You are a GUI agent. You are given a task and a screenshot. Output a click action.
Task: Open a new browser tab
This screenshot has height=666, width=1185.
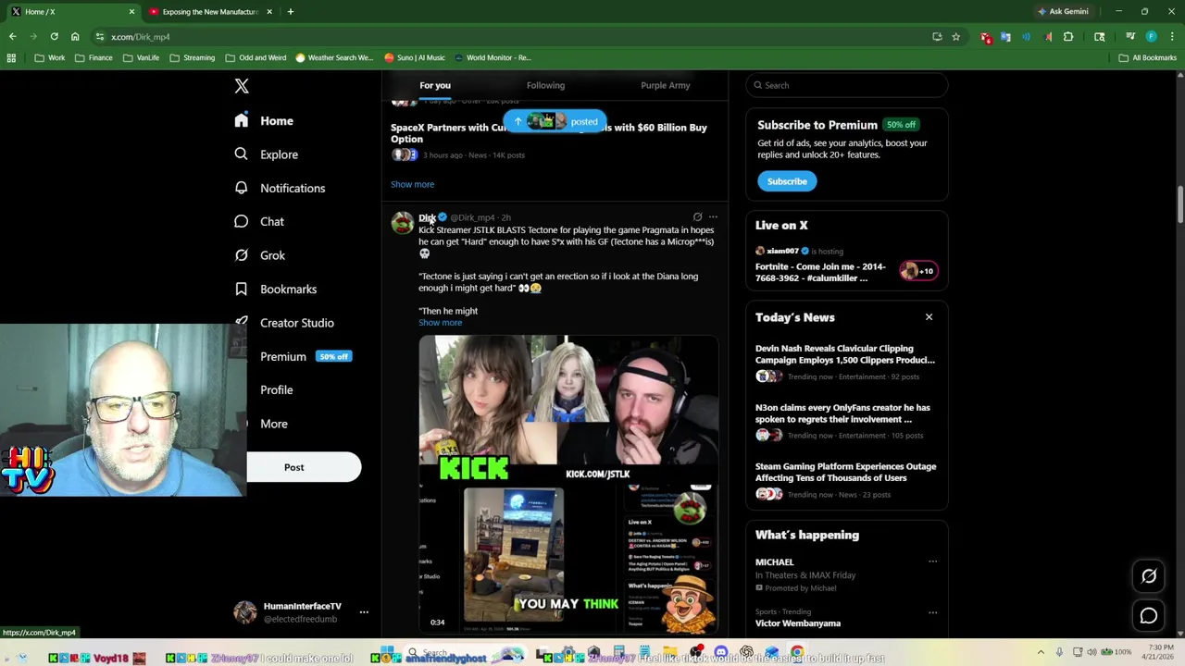(x=290, y=12)
